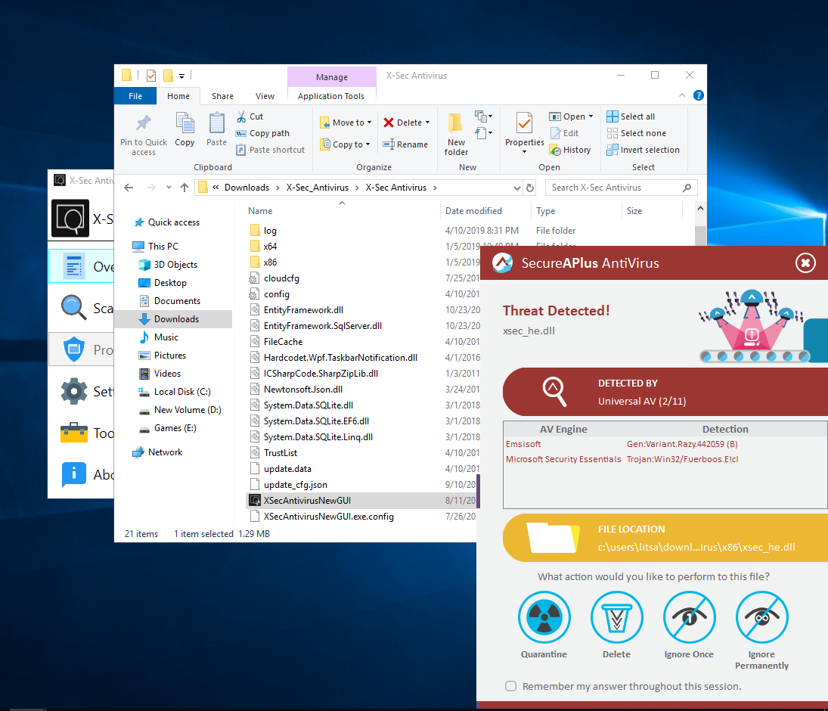Open the Delete dropdown arrow
828x711 pixels.
tap(427, 123)
